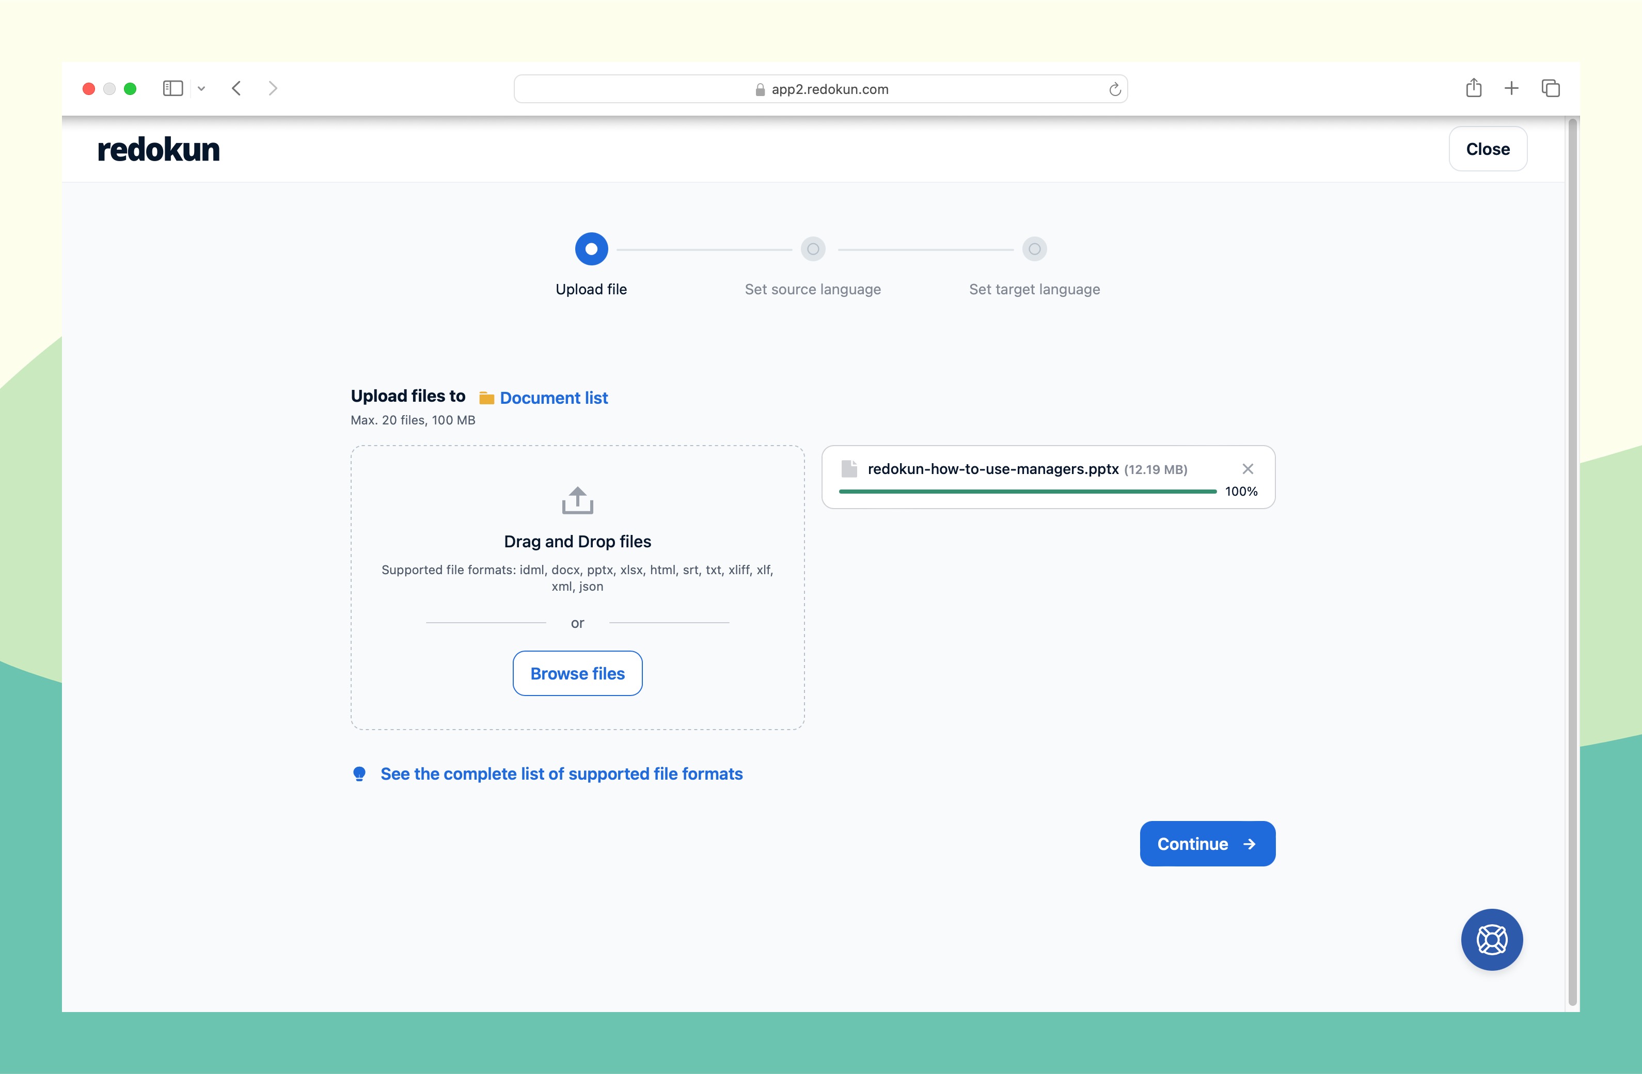This screenshot has height=1074, width=1642.
Task: Click the Upload file active step indicator
Action: 591,248
